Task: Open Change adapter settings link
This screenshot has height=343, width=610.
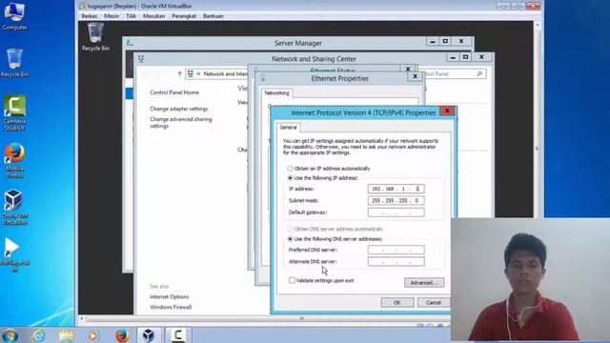Action: click(x=179, y=109)
